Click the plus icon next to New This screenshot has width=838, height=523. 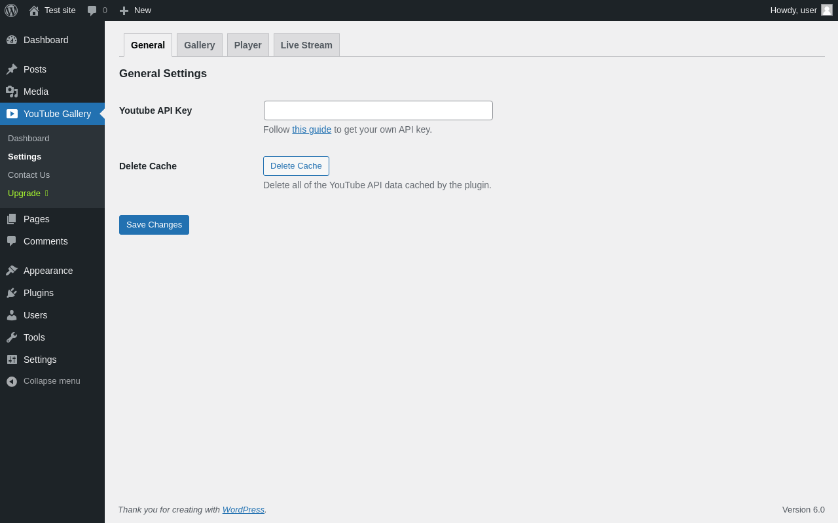point(124,10)
